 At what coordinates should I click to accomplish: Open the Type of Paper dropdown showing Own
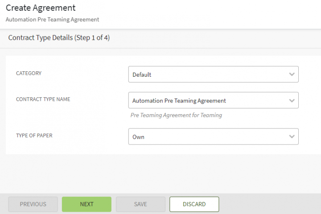(213, 137)
